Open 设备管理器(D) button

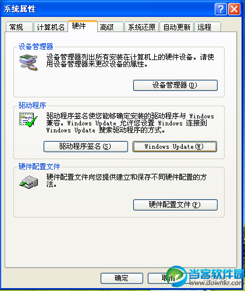(175, 85)
